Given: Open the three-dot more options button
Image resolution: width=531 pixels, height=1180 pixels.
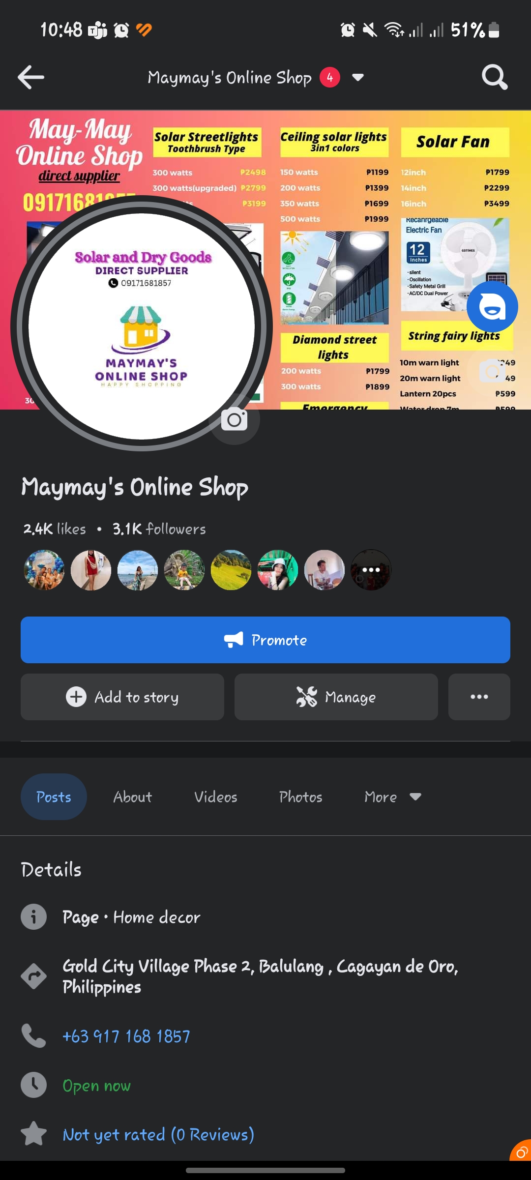Looking at the screenshot, I should tap(479, 697).
